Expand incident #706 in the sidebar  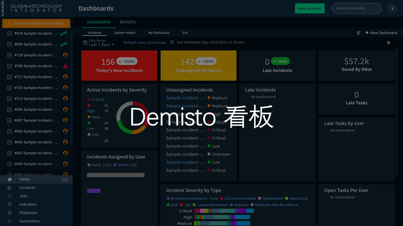coord(10,66)
